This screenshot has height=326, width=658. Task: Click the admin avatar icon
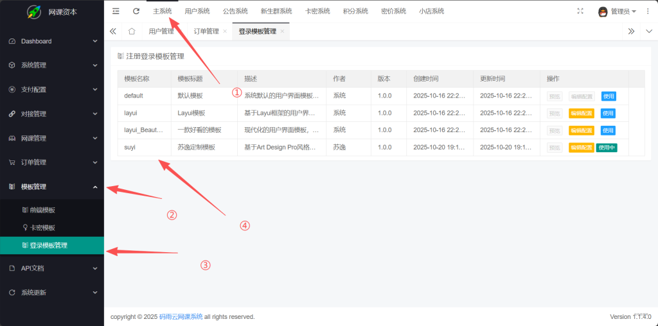click(x=603, y=12)
